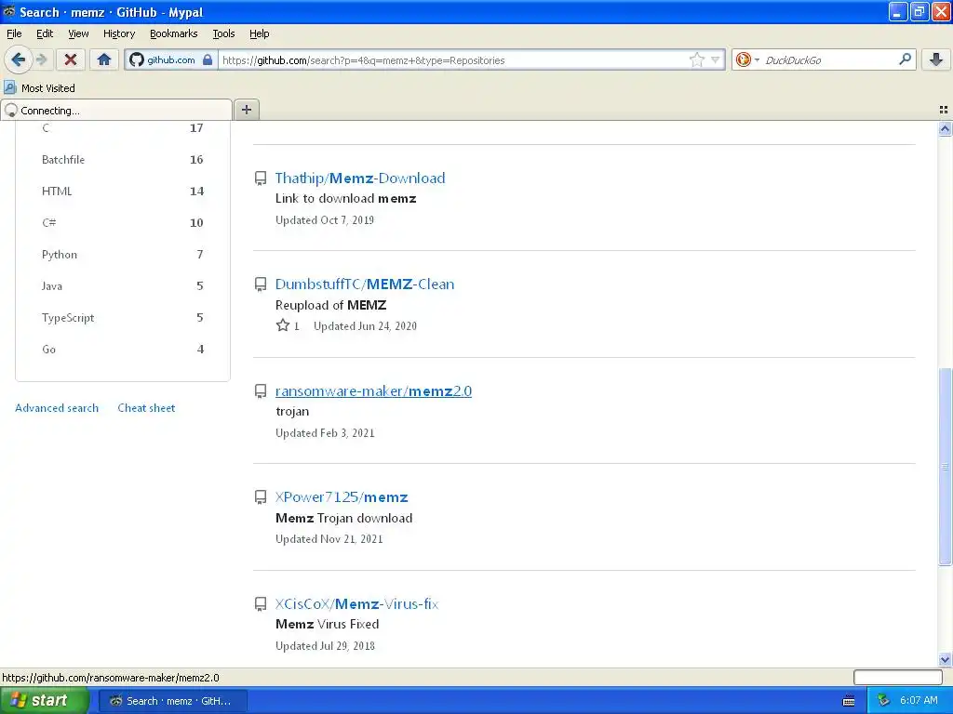Click the "Reupload of MEMZ" description

330,305
